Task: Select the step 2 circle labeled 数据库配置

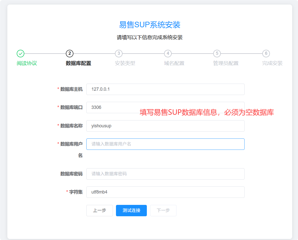Action: 69,54
